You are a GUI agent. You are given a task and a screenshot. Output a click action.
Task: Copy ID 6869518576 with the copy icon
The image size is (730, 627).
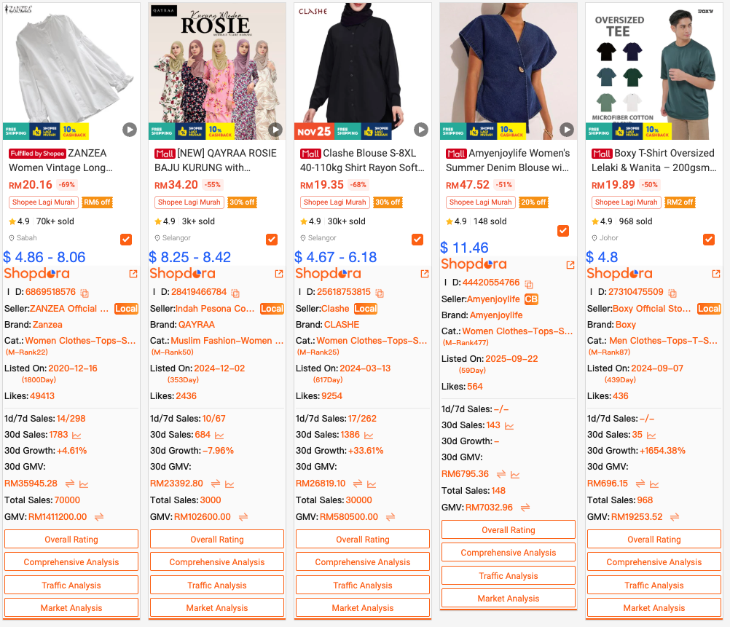tap(85, 293)
